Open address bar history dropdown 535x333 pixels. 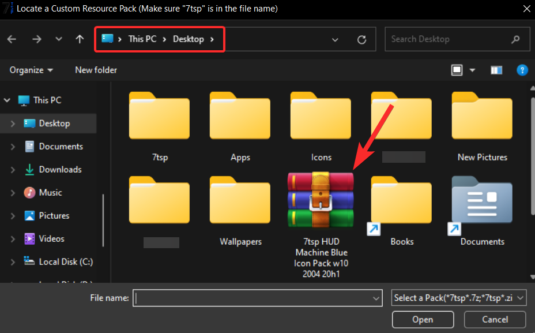point(335,40)
